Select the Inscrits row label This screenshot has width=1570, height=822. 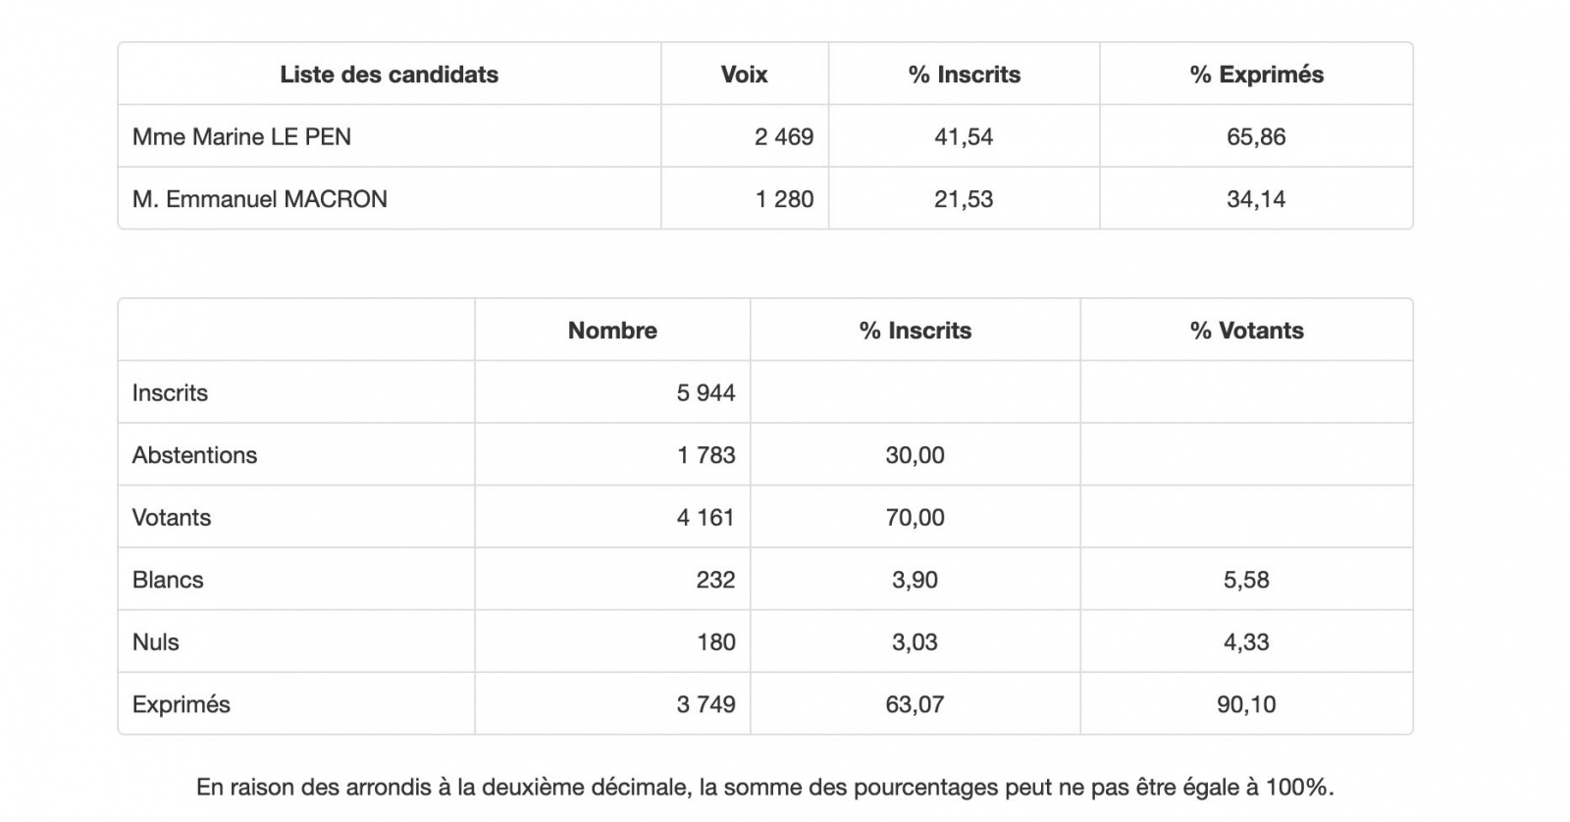170,393
